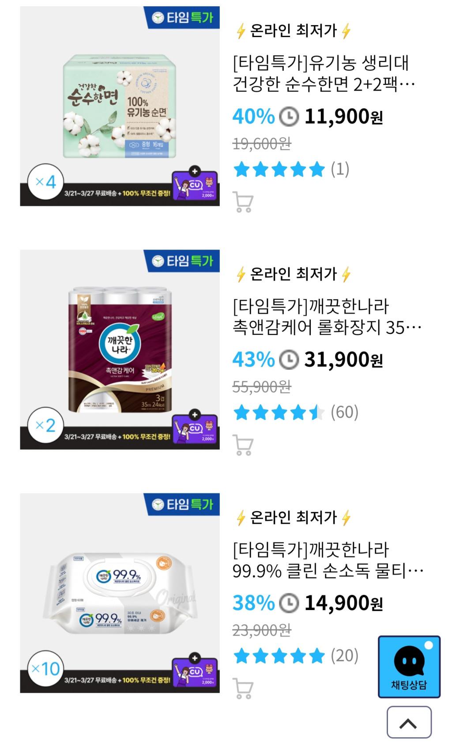
Task: Click the CU coupon badge on sanitary pads
Action: pyautogui.click(x=195, y=185)
